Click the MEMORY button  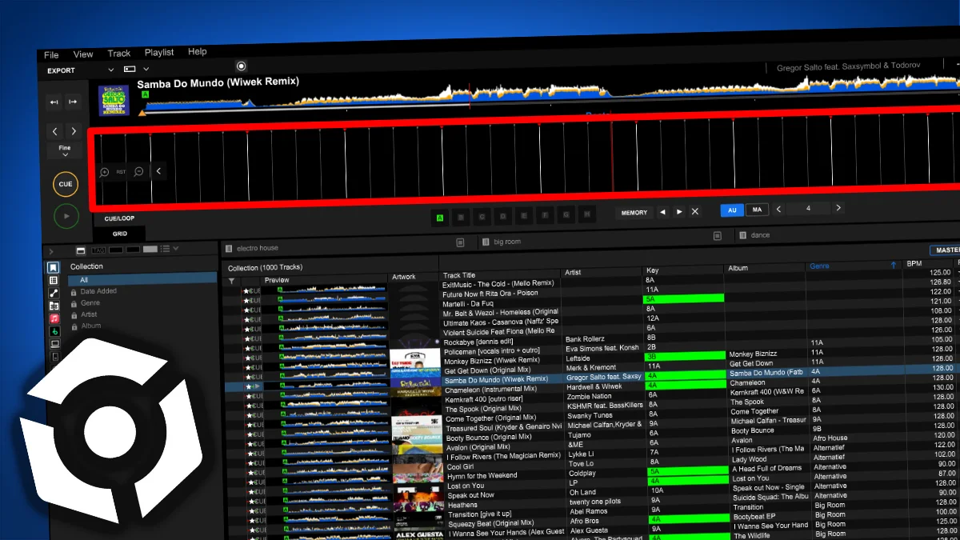click(x=634, y=213)
